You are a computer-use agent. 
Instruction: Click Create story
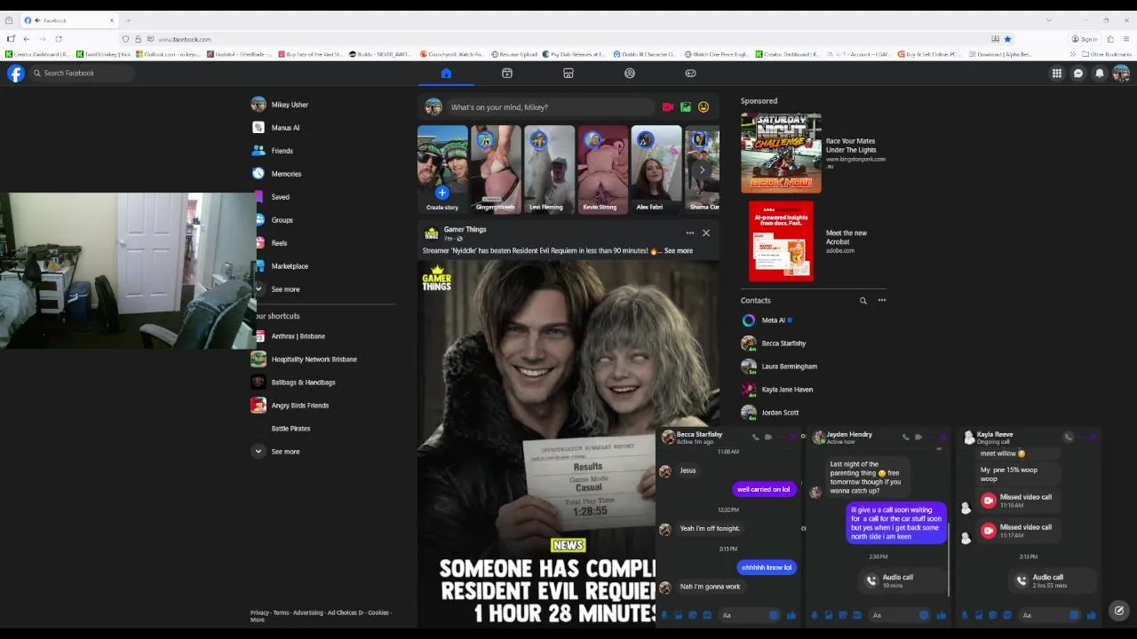[442, 170]
